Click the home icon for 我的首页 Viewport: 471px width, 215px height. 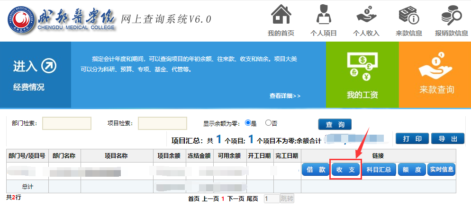click(281, 15)
